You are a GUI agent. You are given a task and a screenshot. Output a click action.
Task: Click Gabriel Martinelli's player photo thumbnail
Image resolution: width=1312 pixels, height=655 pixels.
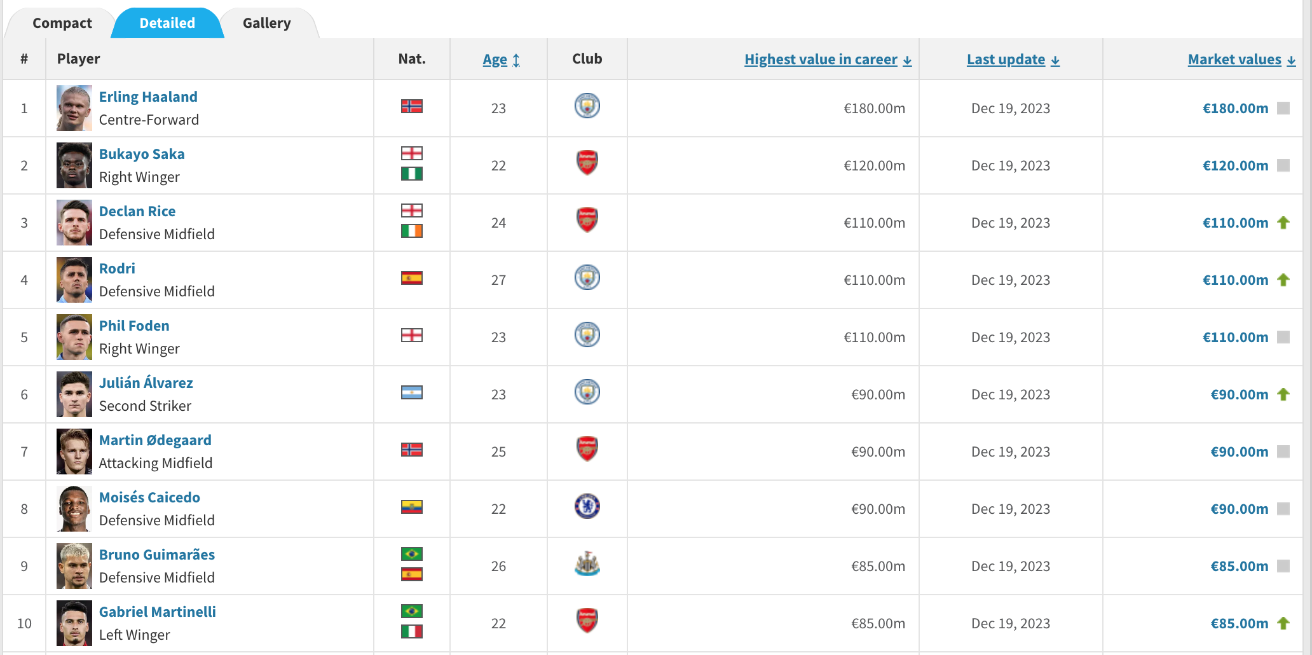click(x=74, y=623)
